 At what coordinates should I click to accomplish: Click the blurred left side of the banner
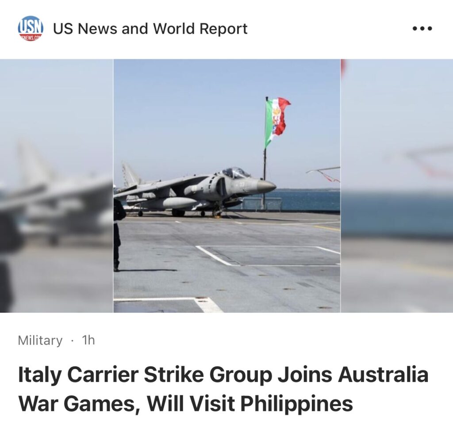[57, 186]
